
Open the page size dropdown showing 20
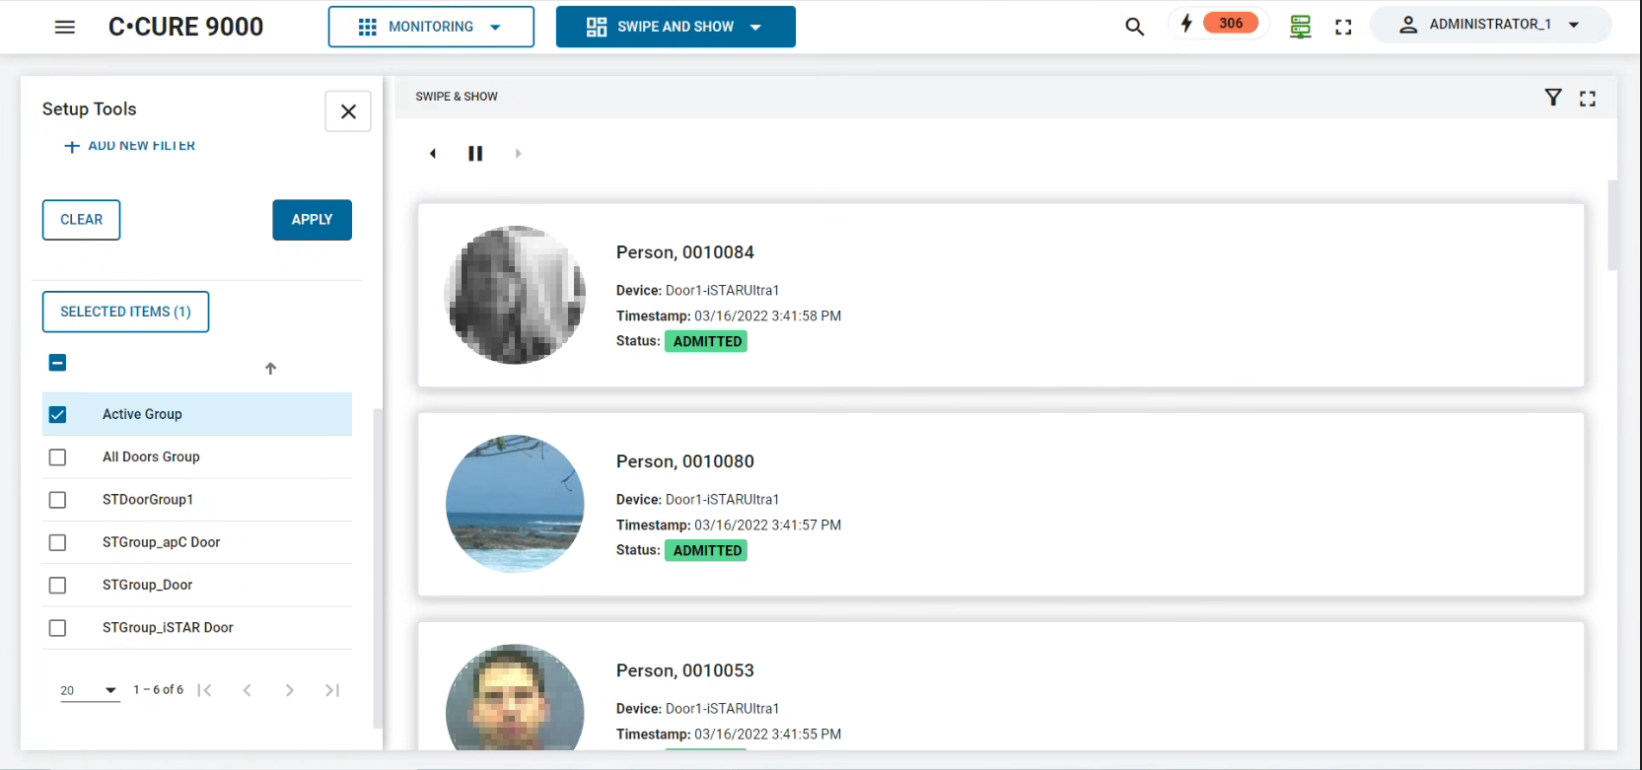(x=89, y=690)
